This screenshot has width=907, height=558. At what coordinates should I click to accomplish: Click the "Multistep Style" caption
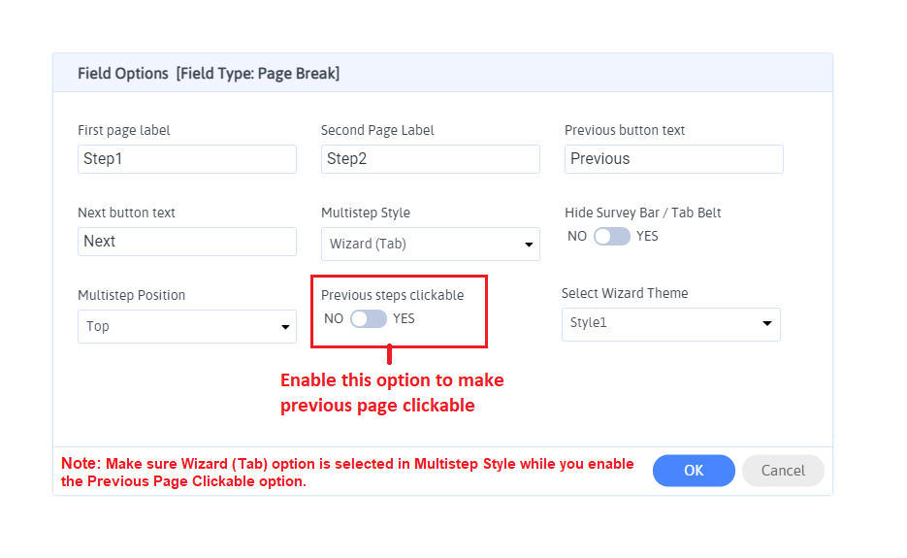[366, 213]
